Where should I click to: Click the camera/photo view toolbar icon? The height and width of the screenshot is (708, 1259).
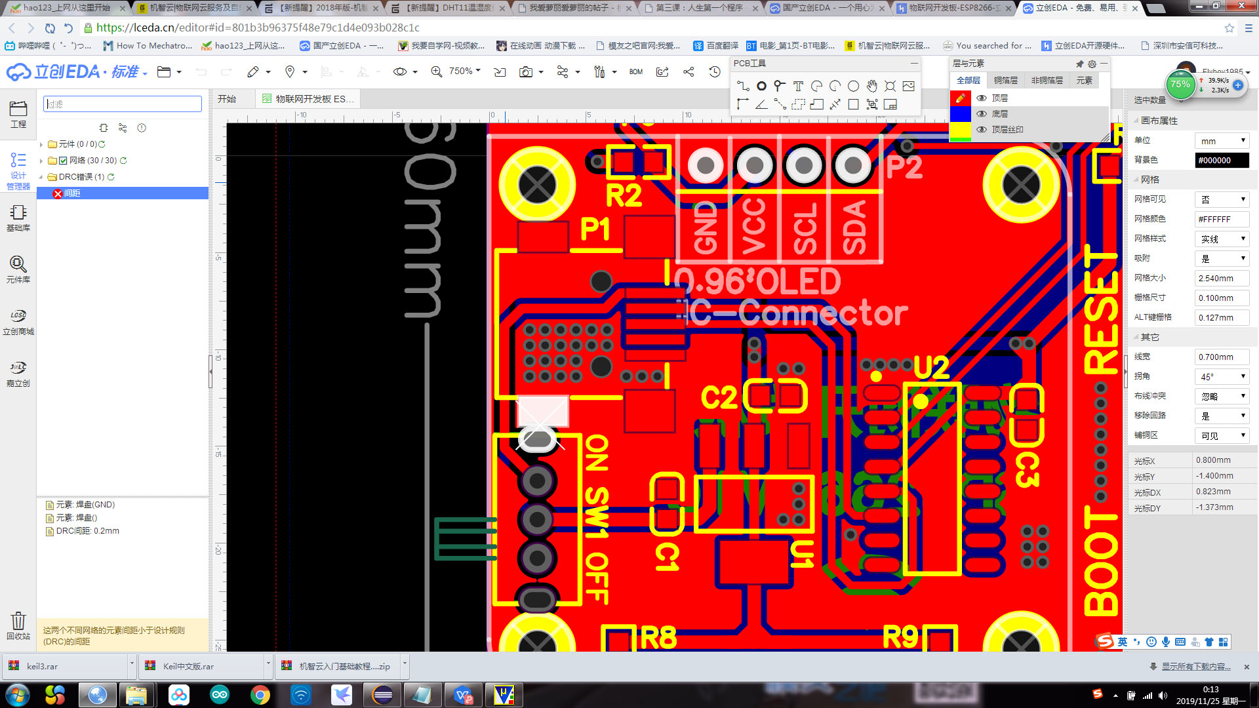coord(526,71)
